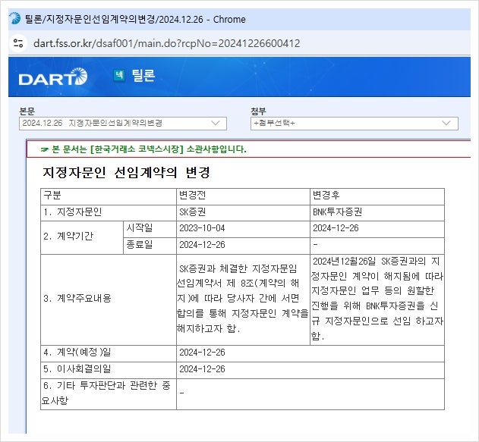
Task: Open the site information icon beside the URL
Action: pyautogui.click(x=18, y=43)
